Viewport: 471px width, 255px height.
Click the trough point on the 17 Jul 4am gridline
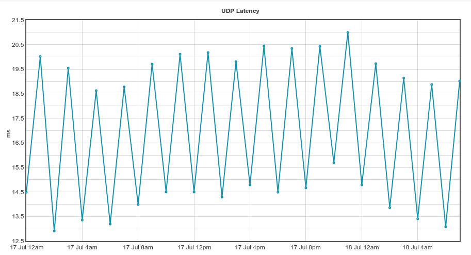coord(83,220)
